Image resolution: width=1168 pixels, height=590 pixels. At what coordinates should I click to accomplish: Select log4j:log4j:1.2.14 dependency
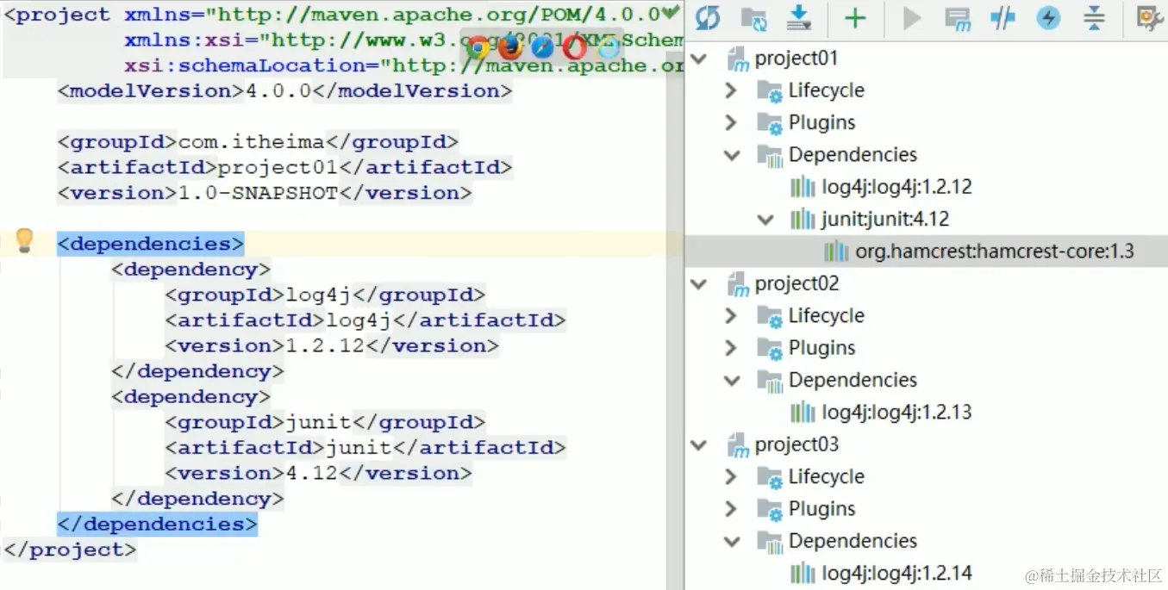click(896, 574)
